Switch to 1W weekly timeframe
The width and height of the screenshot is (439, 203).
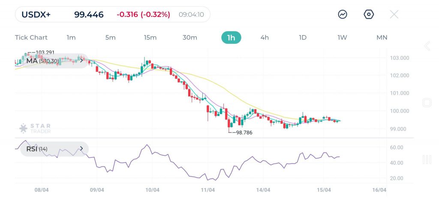click(x=342, y=37)
